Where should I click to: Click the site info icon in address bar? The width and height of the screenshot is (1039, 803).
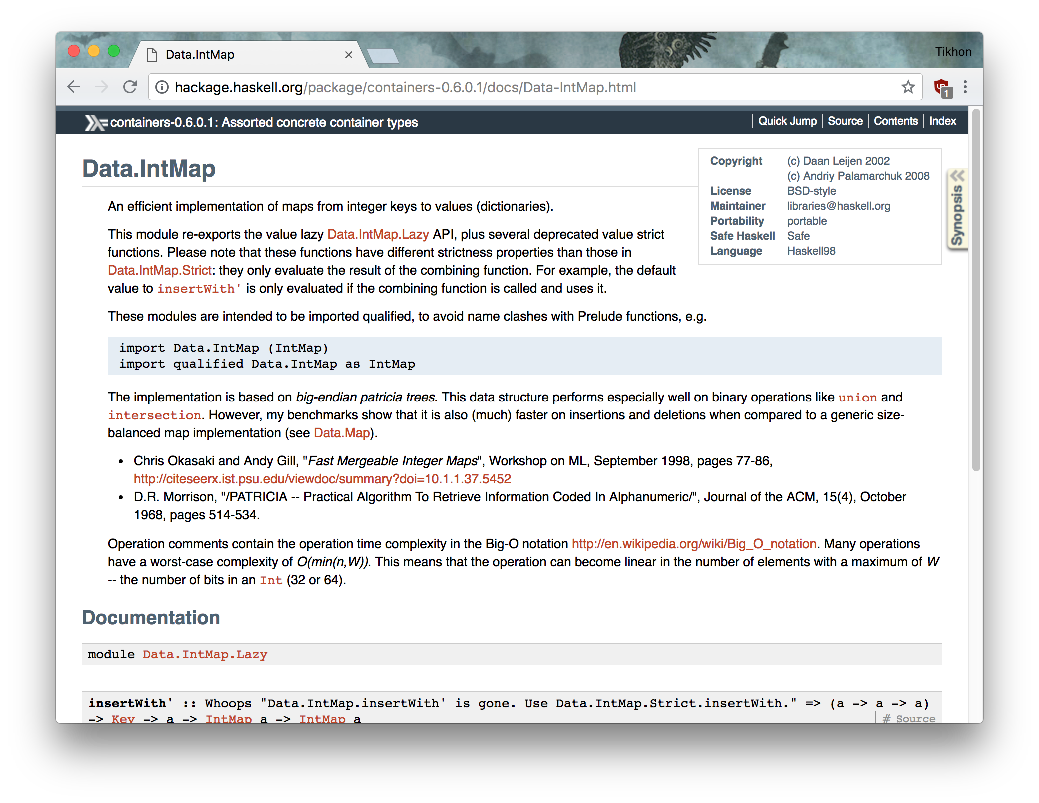click(162, 87)
